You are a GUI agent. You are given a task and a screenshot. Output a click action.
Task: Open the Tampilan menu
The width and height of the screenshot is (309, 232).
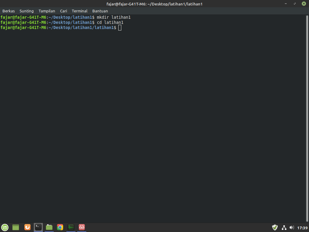coord(47,11)
